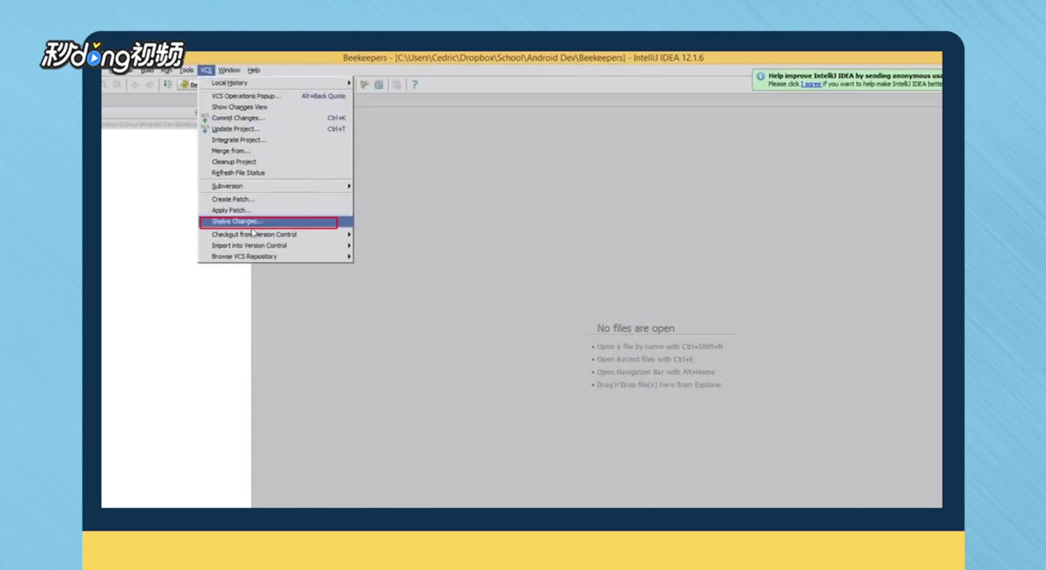Click the greyed-out icon left of the help icon
Image resolution: width=1046 pixels, height=570 pixels.
397,84
